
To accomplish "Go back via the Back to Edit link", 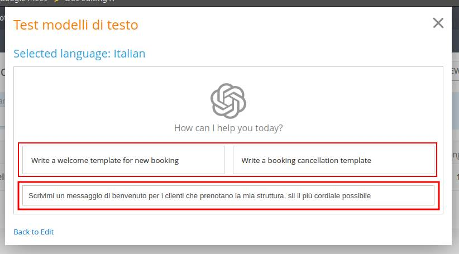I will pos(34,232).
